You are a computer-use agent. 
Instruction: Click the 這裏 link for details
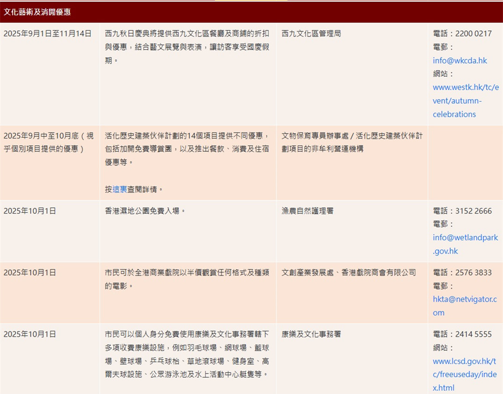[120, 190]
